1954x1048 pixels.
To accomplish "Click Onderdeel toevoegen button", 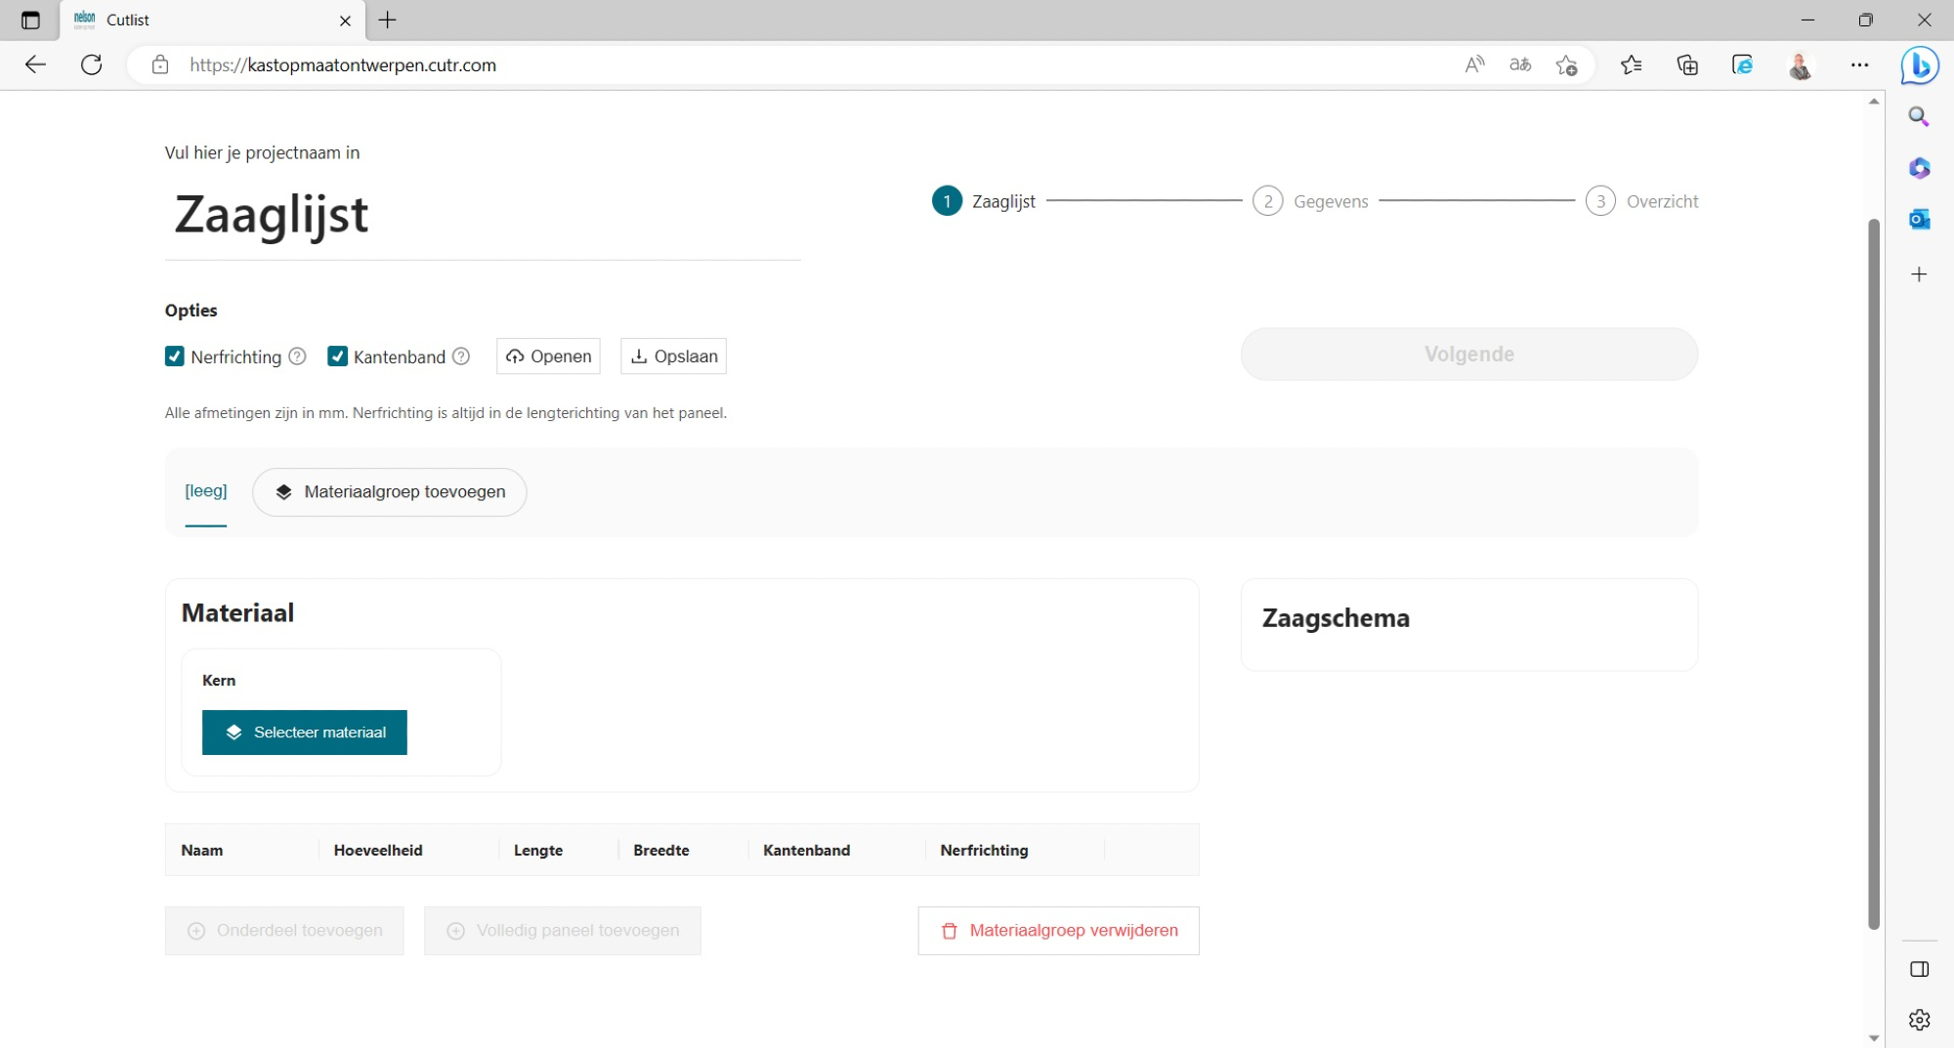I will pos(284,931).
